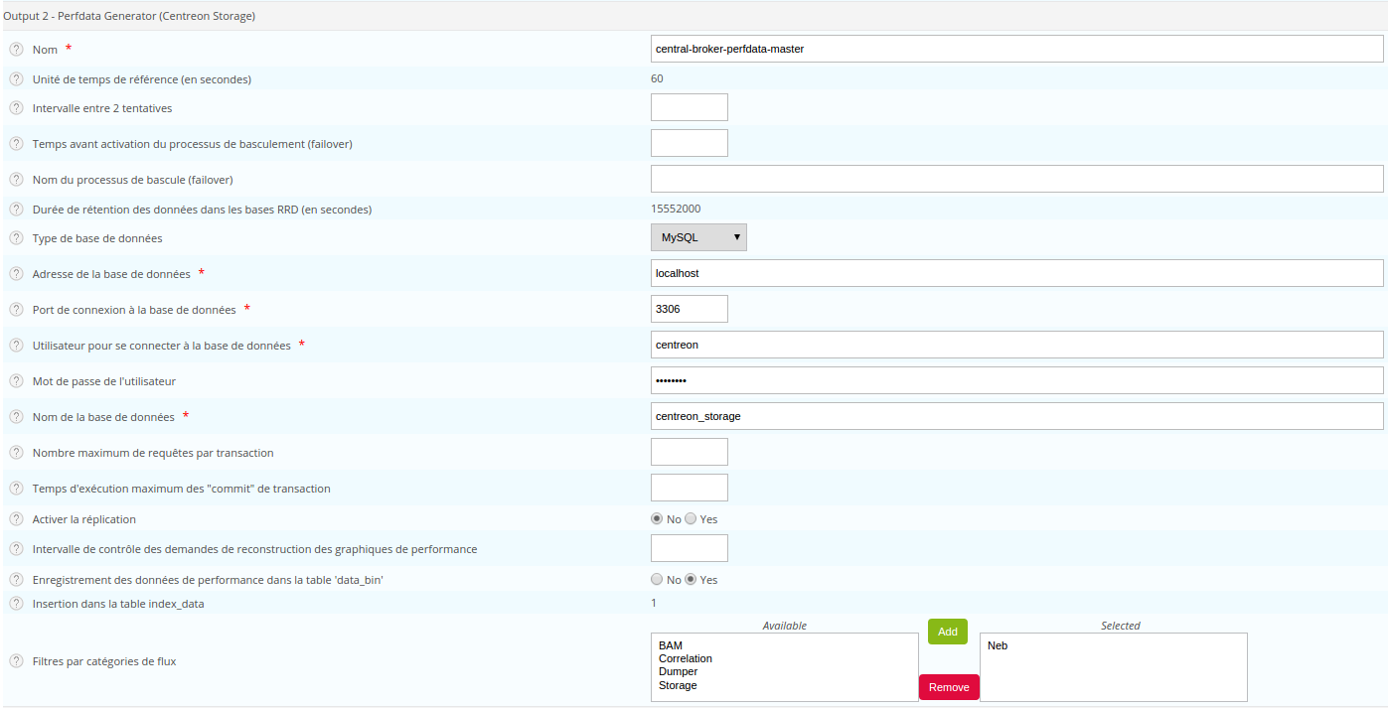
Task: Select No for Activer la réplication
Action: [657, 518]
